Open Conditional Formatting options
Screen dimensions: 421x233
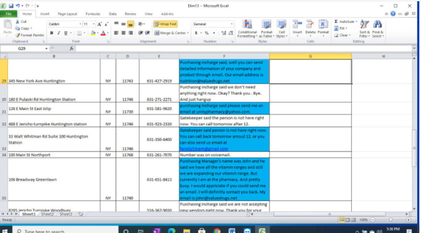point(247,29)
